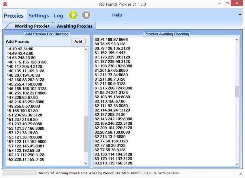The height and width of the screenshot is (178, 245).
Task: Select awaiting proxy 81.198.230.182:8080
Action: (x=113, y=66)
